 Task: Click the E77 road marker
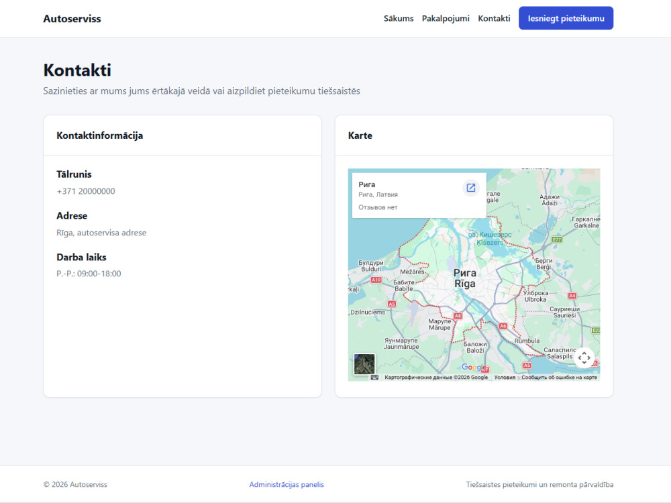(x=556, y=239)
